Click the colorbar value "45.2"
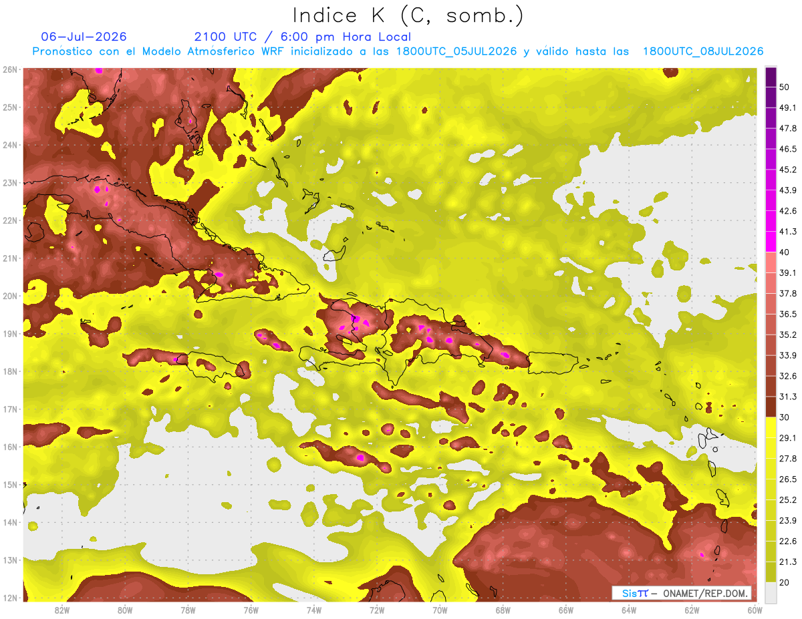 pos(789,170)
